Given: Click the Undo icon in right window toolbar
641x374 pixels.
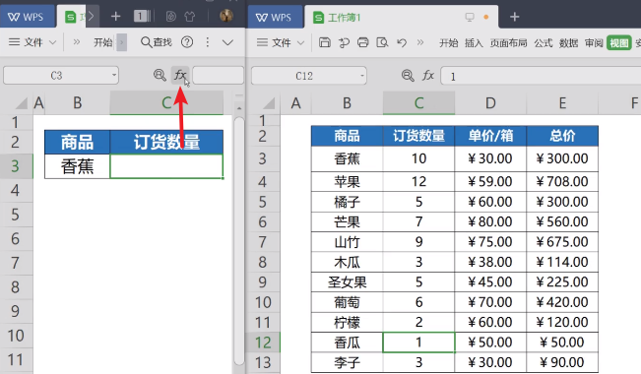Looking at the screenshot, I should point(402,42).
